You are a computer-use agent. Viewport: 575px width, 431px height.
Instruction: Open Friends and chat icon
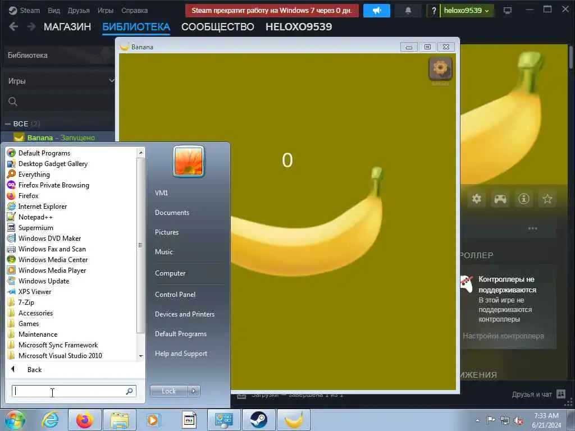point(561,394)
